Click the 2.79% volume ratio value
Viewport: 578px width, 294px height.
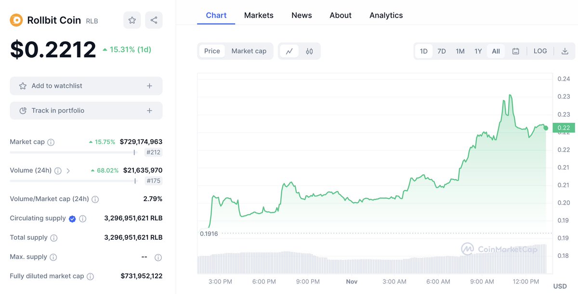coord(153,199)
